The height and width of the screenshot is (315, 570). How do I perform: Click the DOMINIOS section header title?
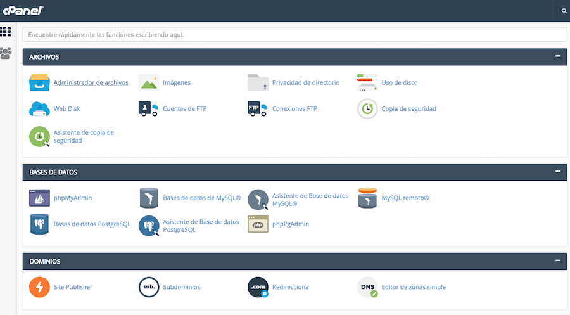45,262
